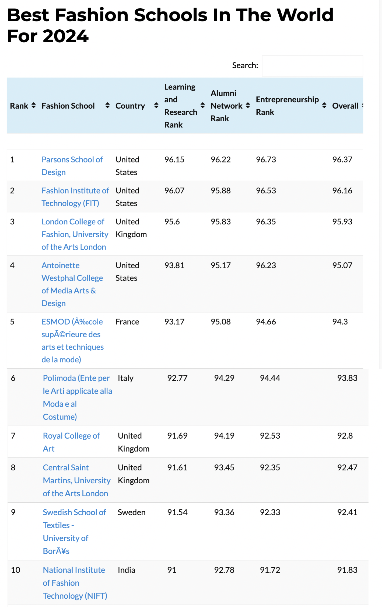Open the ESMOD school link
382x607 pixels.
tap(72, 341)
